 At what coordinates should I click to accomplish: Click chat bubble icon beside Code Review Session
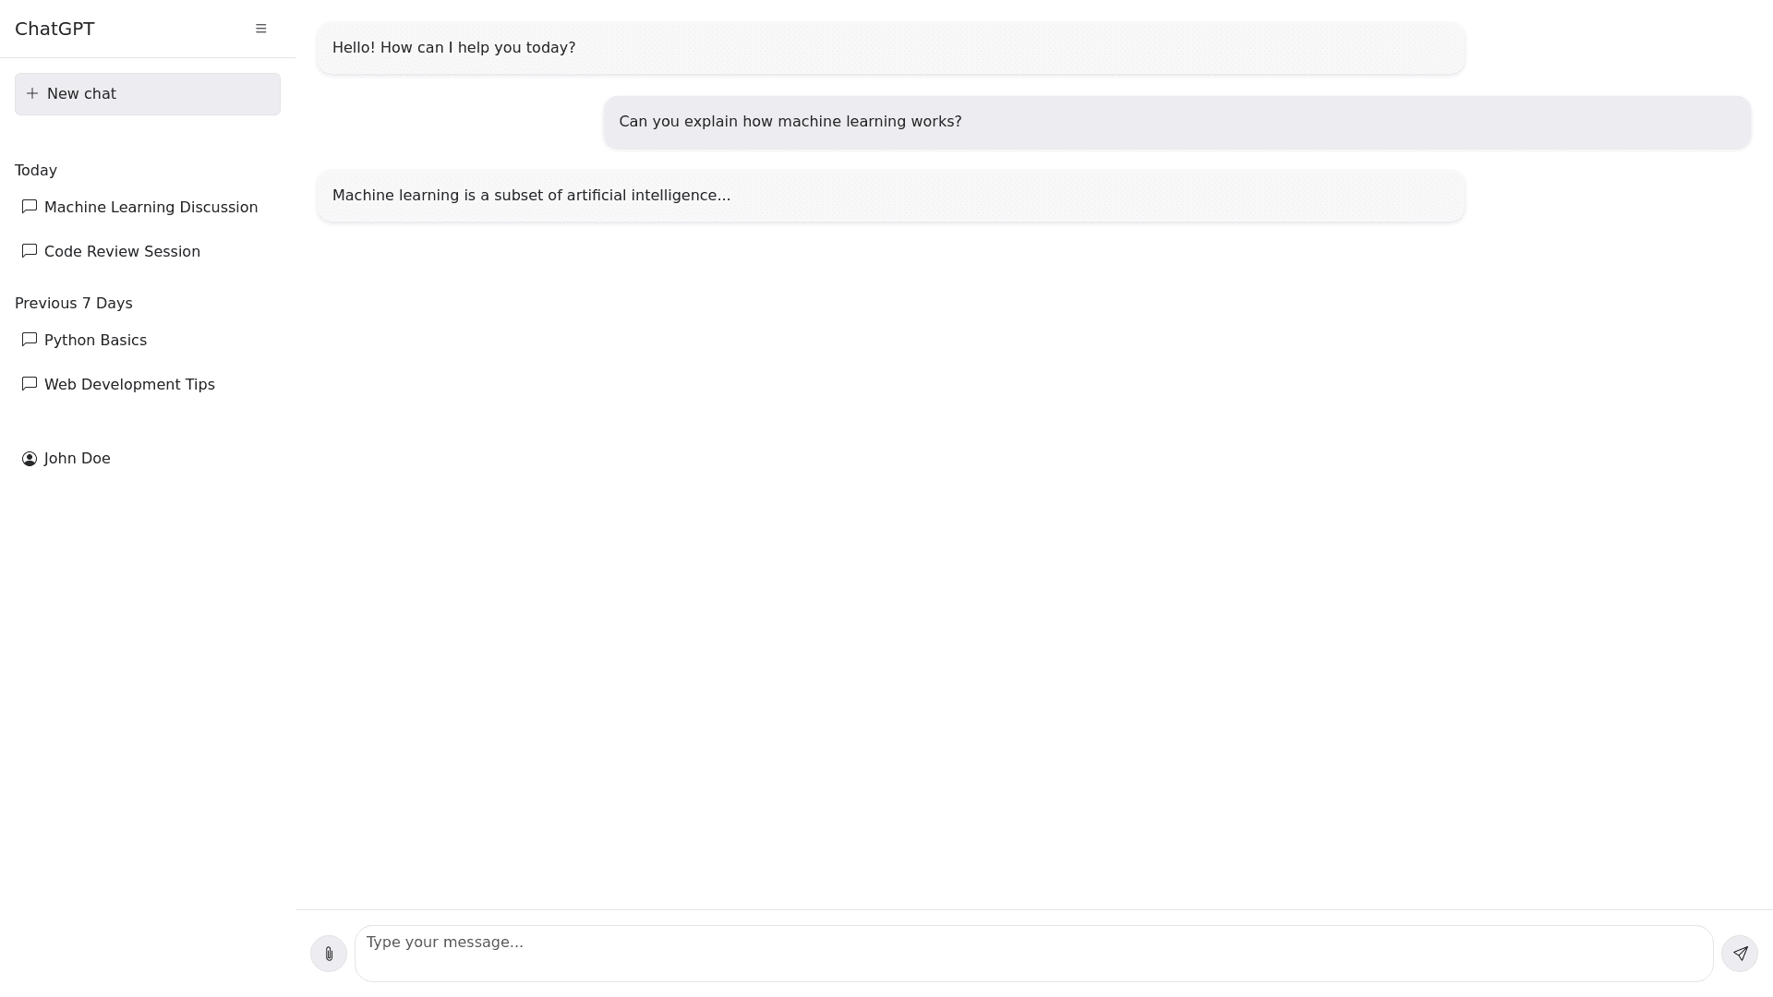(x=30, y=251)
